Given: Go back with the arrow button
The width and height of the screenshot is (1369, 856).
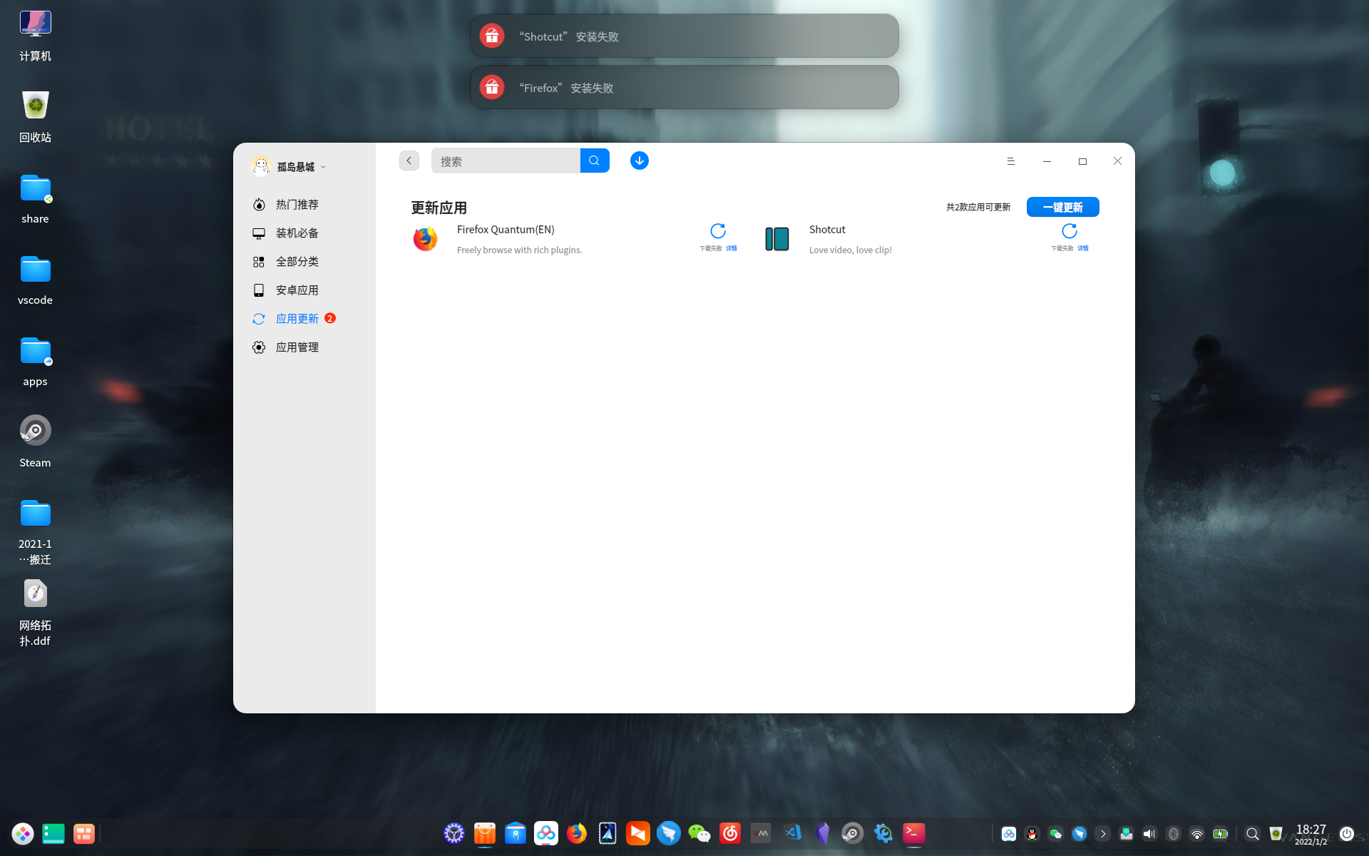Looking at the screenshot, I should click(409, 160).
